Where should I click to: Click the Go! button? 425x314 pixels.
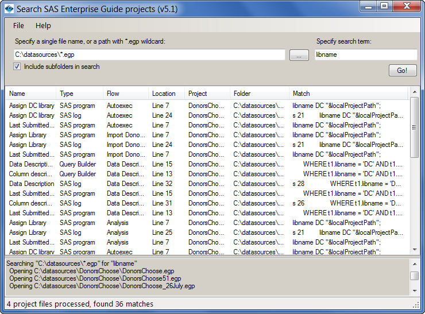coord(403,71)
